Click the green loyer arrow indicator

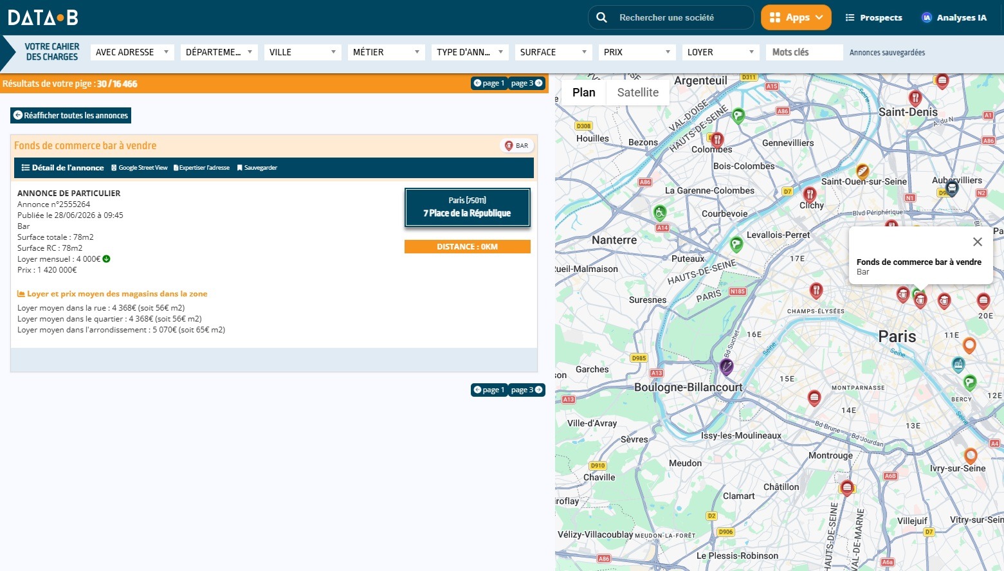coord(107,259)
